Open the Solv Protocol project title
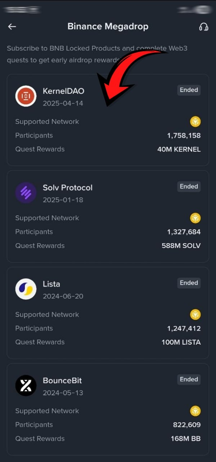The image size is (216, 462). coord(68,188)
